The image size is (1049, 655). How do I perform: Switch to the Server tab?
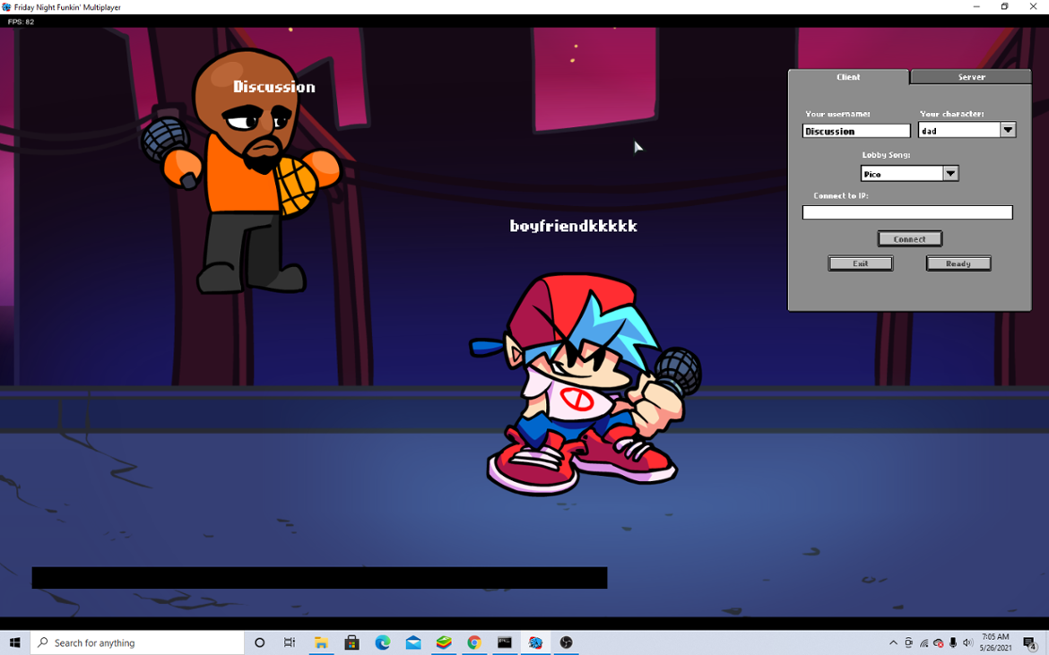tap(971, 77)
